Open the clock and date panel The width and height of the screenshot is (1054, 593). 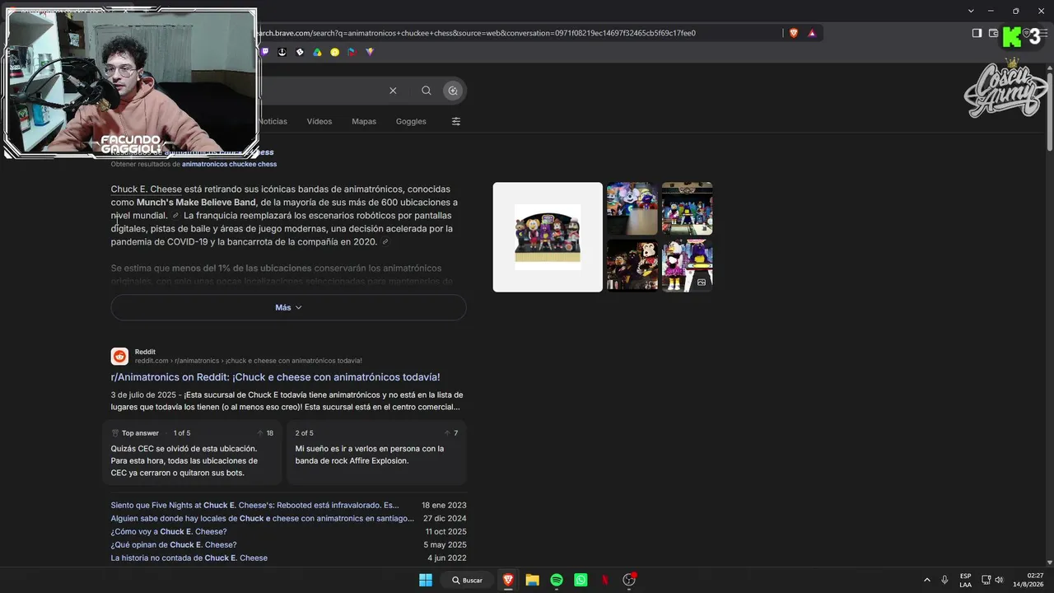[1029, 580]
